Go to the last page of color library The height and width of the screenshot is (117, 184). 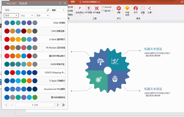(63, 105)
